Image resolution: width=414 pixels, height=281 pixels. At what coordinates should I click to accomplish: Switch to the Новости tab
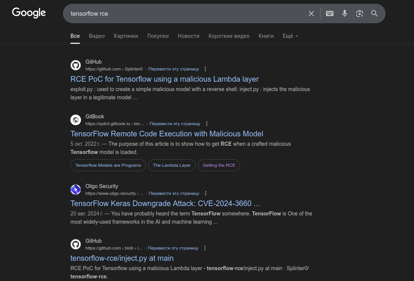(188, 36)
